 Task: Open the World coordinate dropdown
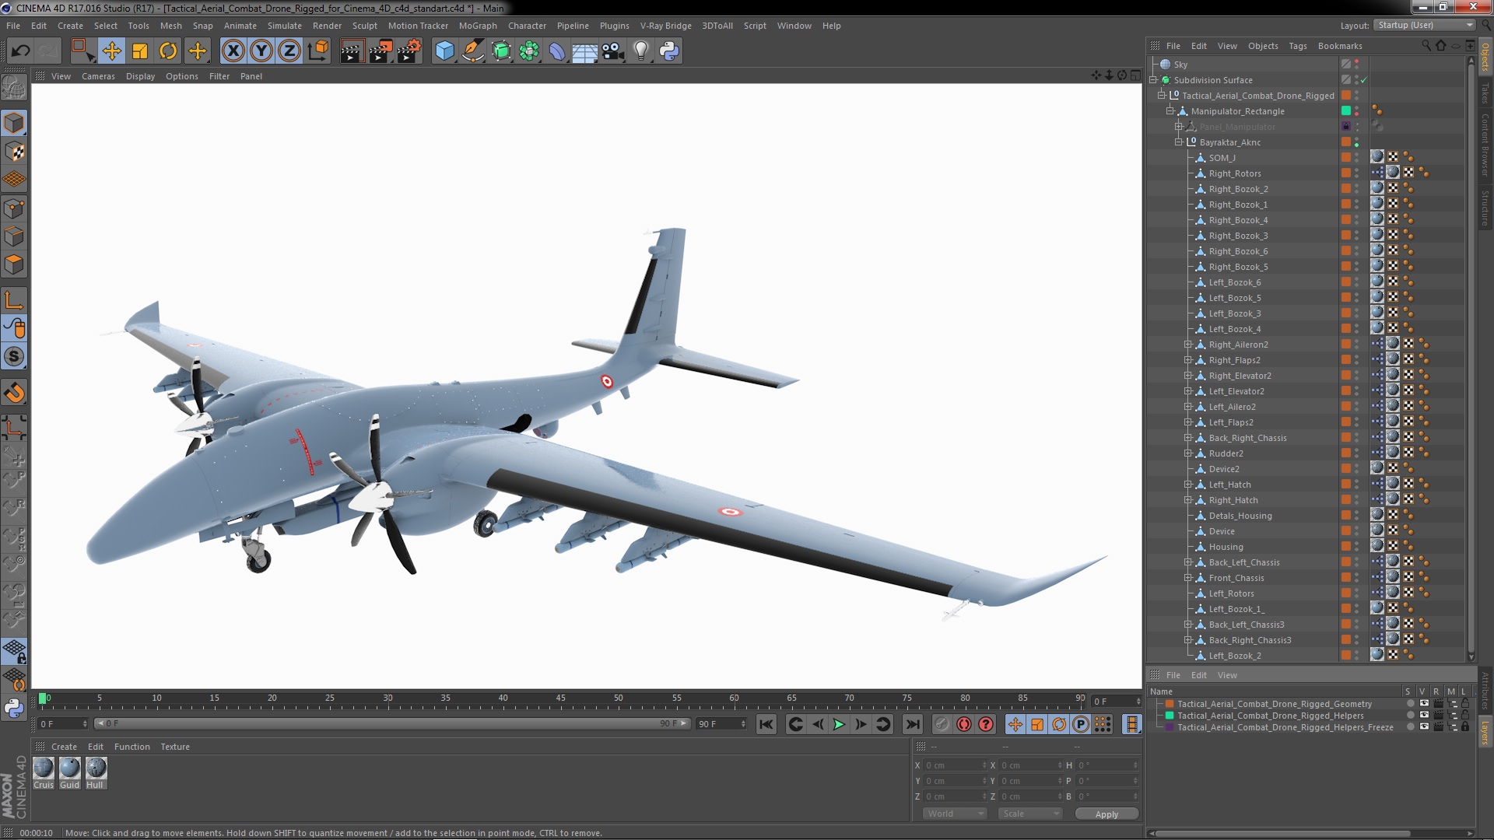(x=955, y=814)
